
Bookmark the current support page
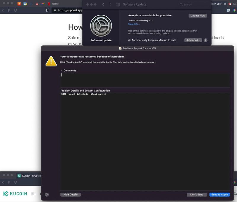(x=47, y=10)
